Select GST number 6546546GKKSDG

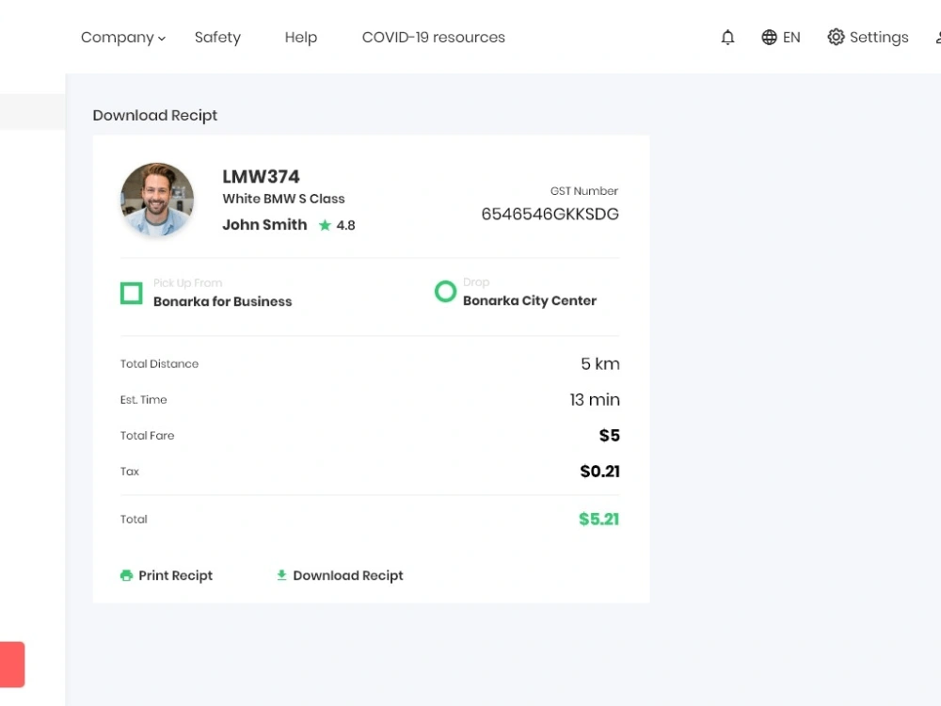click(x=550, y=214)
